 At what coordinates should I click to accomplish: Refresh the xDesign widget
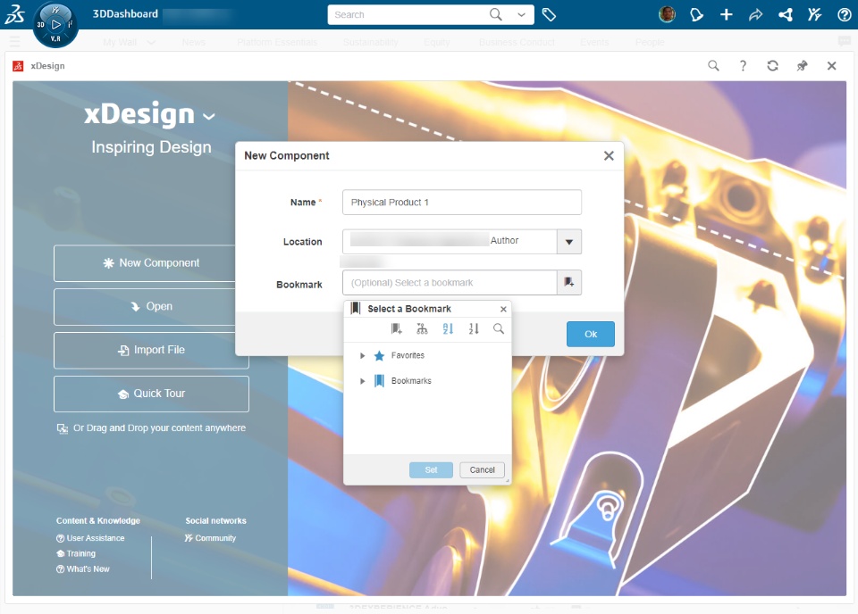tap(772, 65)
